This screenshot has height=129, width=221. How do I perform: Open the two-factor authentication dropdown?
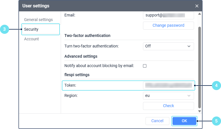[168, 46]
